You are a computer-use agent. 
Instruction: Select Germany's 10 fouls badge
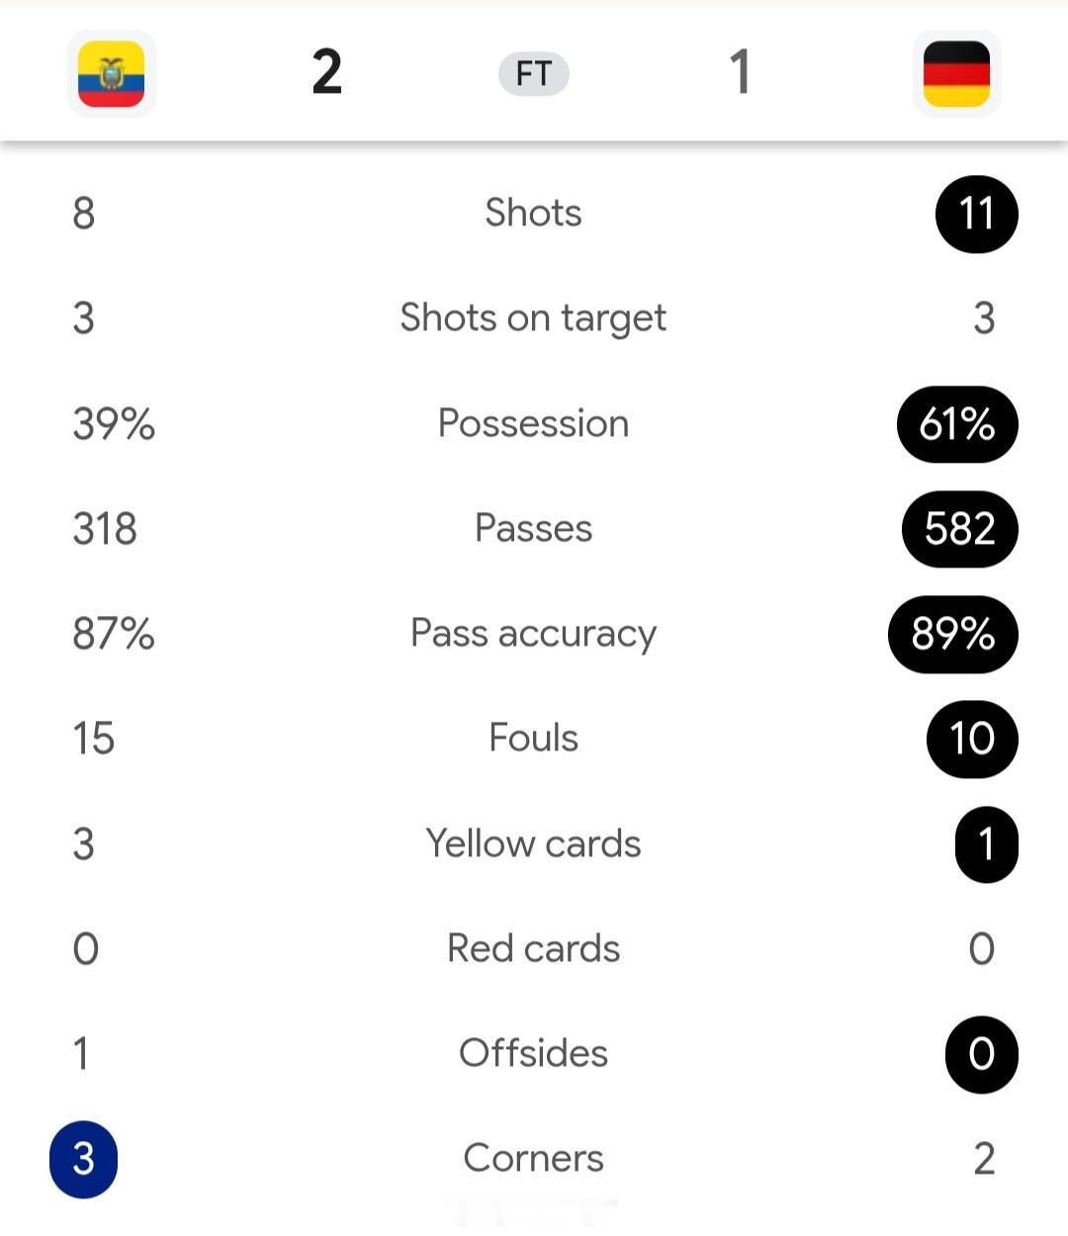(972, 739)
